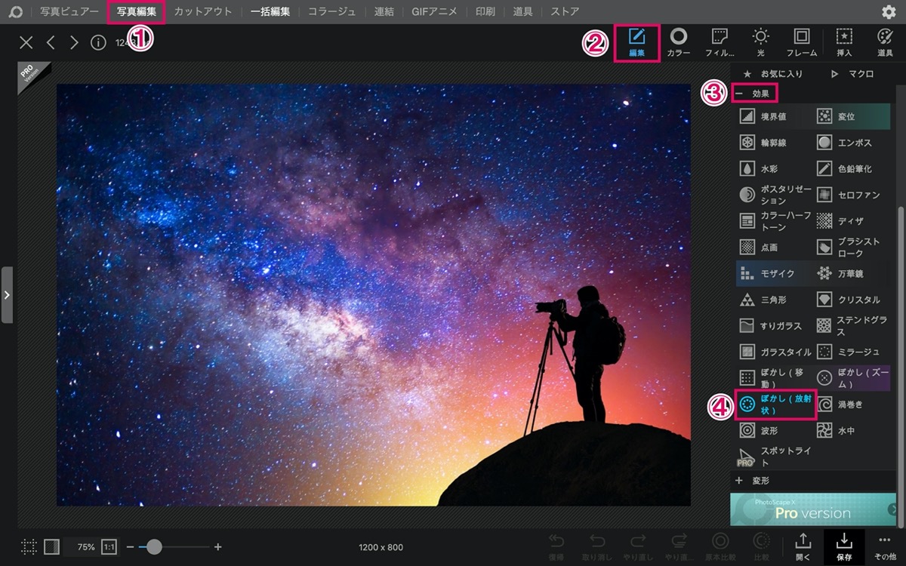Screen dimensions: 906x566
Task: Click the 開く open button
Action: pyautogui.click(x=803, y=546)
